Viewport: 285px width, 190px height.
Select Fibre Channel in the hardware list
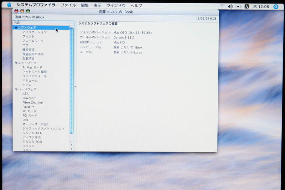32,102
